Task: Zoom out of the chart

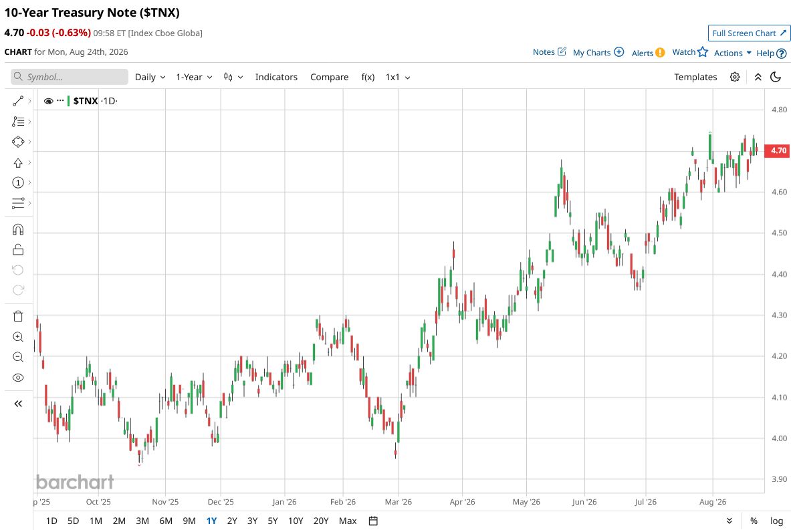Action: (x=17, y=357)
